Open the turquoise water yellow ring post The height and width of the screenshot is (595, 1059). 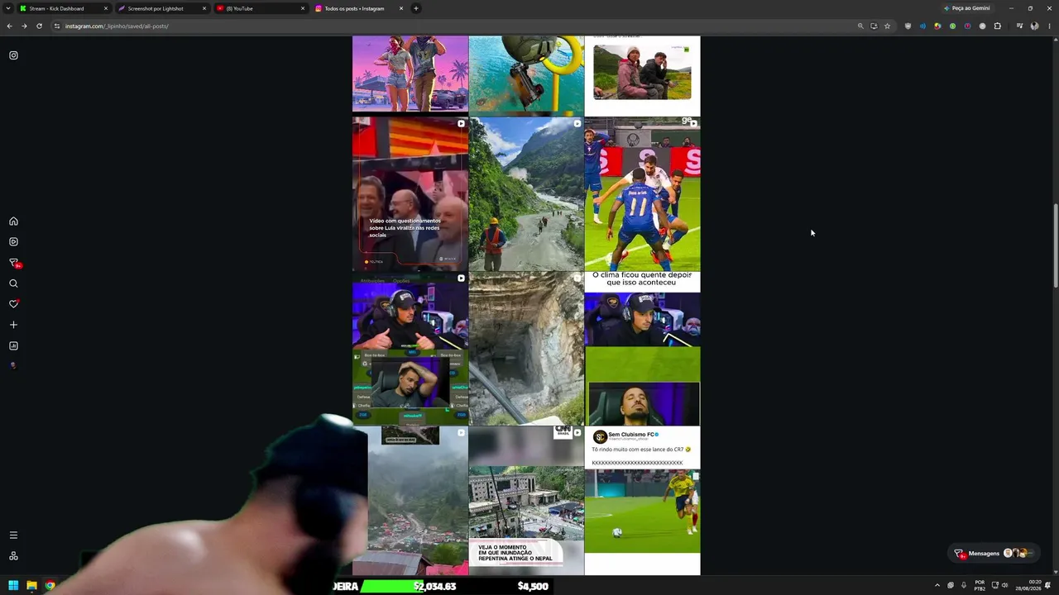pos(526,75)
